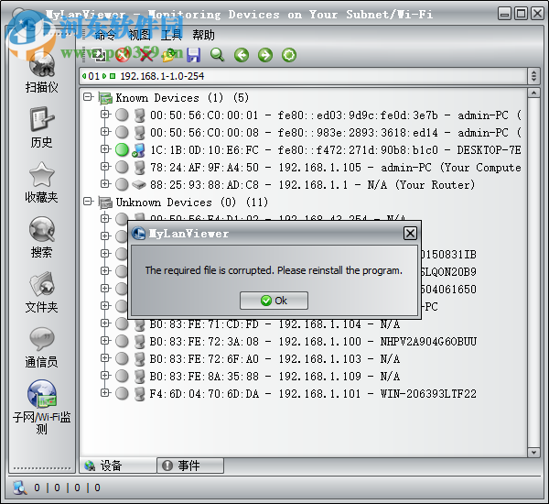The height and width of the screenshot is (504, 549).
Task: Click the address bar up-down stepper
Action: (x=533, y=76)
